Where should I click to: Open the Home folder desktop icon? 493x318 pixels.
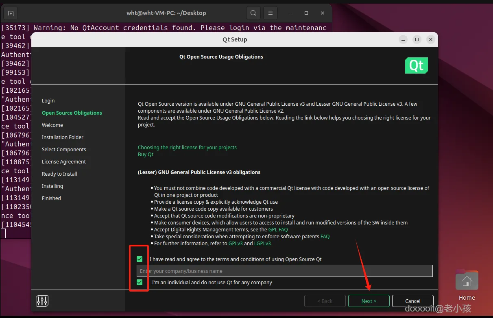tap(467, 285)
